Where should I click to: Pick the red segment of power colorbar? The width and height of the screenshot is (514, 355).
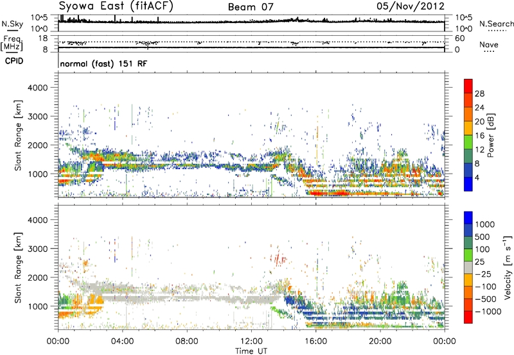click(x=468, y=86)
